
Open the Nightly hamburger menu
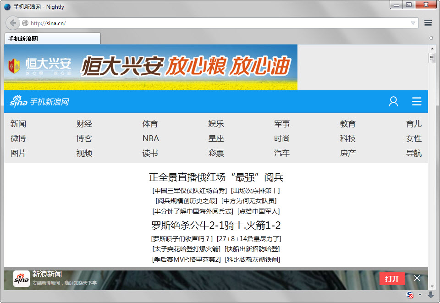pyautogui.click(x=428, y=23)
